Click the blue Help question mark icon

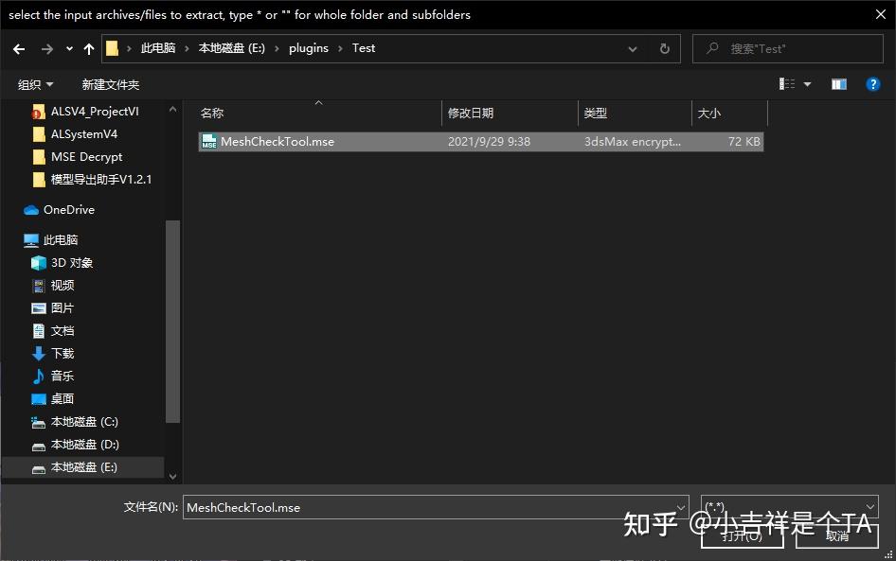point(872,83)
